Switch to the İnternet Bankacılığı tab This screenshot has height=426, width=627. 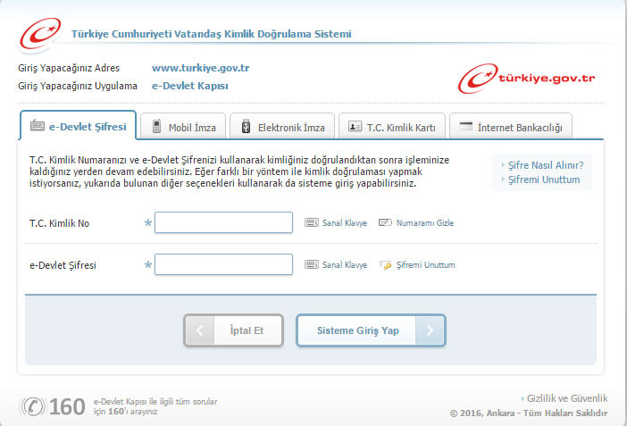(x=511, y=127)
